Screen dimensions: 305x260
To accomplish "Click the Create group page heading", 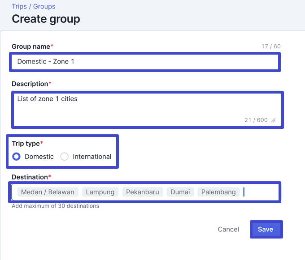I will click(x=46, y=19).
